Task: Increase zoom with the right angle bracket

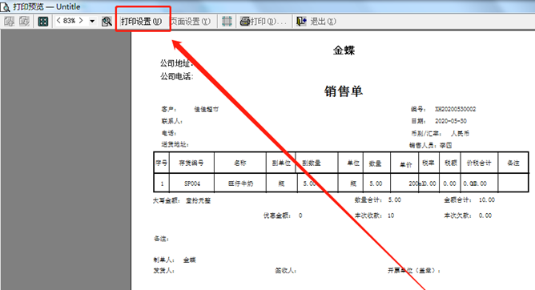Action: [81, 21]
